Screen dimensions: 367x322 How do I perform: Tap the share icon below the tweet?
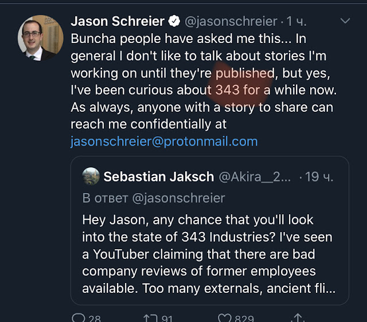(x=298, y=317)
